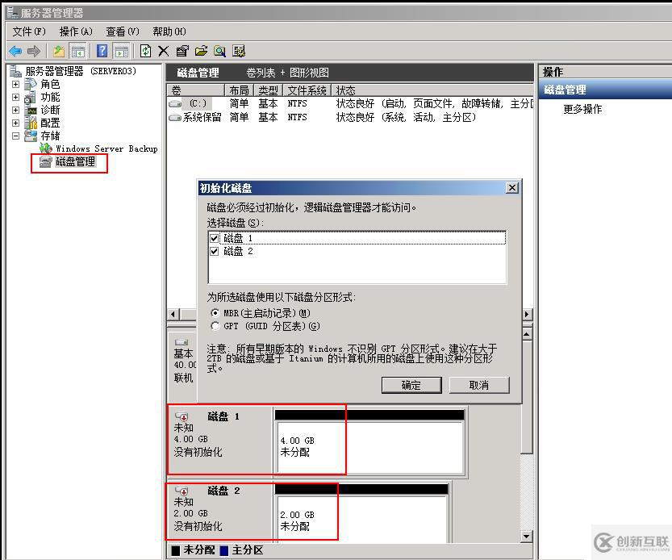Click the magnifier explore toolbar icon

click(220, 52)
